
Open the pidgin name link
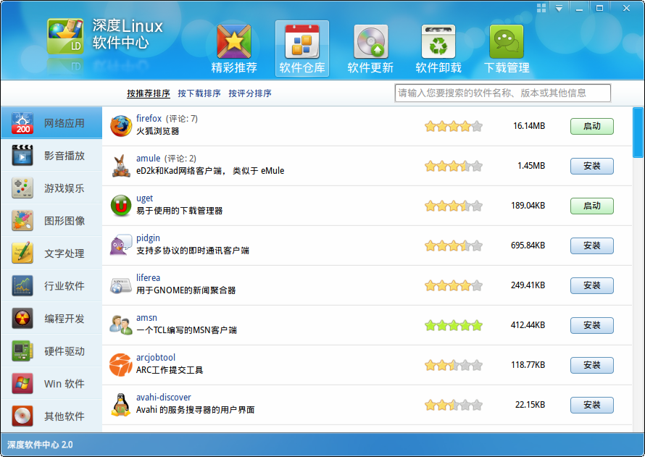(148, 238)
